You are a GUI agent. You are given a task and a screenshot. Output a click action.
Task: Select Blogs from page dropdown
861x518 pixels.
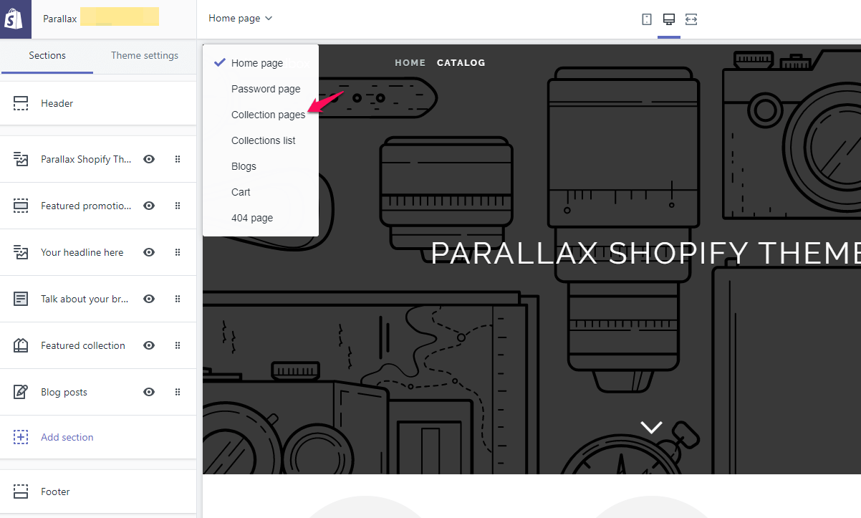[261, 166]
